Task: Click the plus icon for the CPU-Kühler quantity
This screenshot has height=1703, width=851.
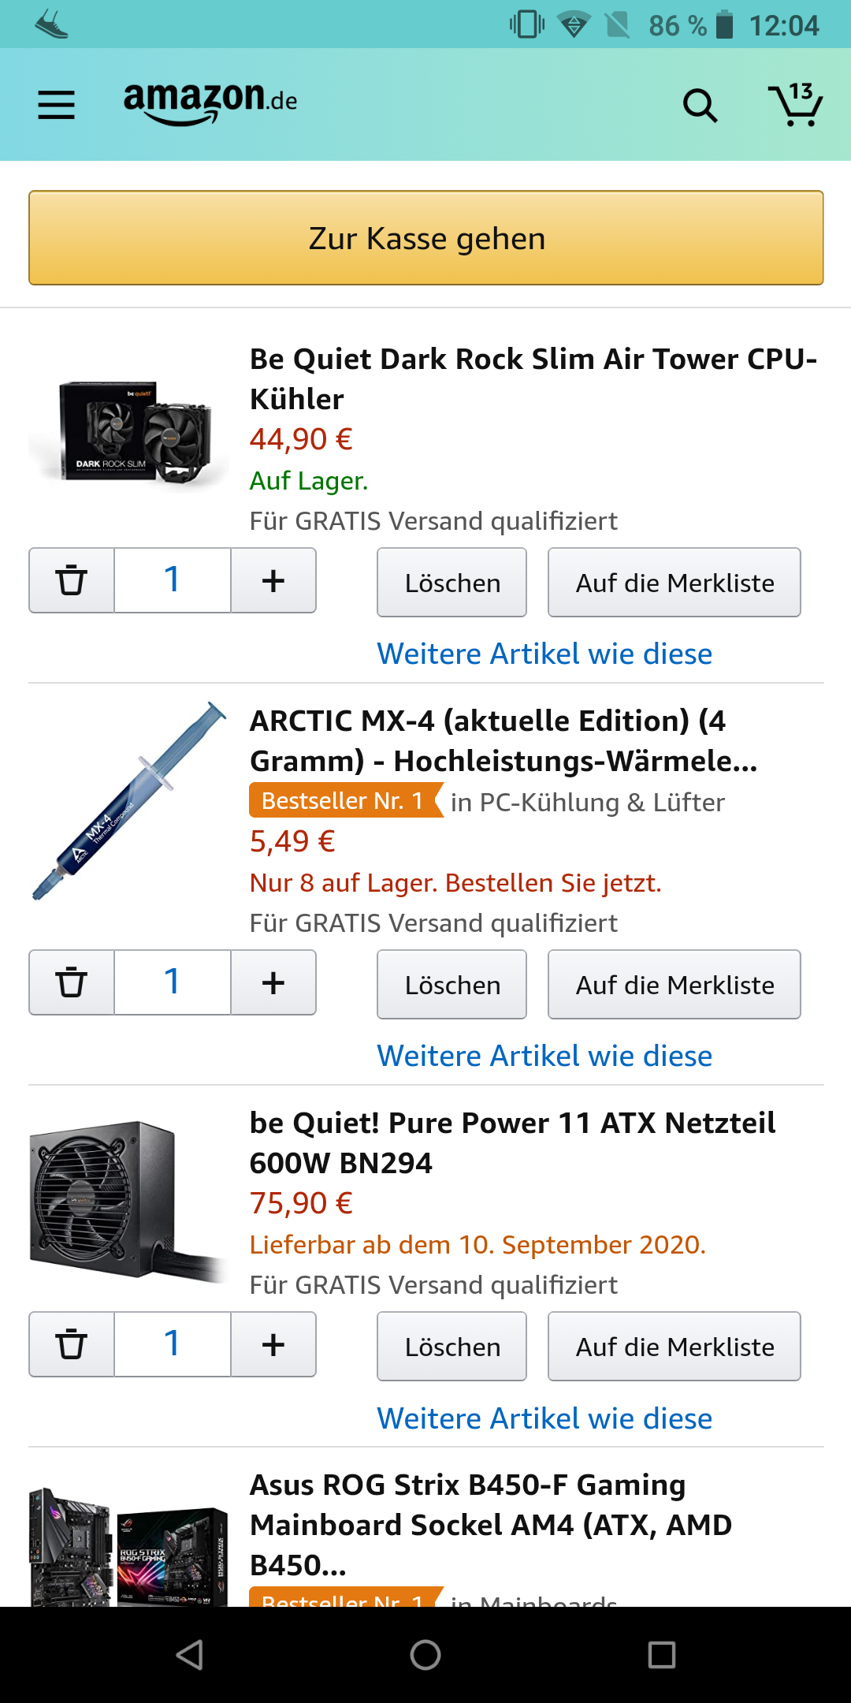Action: pyautogui.click(x=273, y=580)
